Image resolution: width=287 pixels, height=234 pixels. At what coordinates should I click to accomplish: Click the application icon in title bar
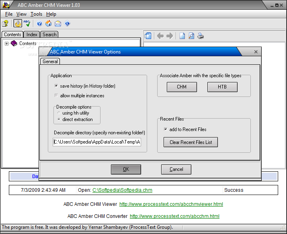tap(6, 5)
